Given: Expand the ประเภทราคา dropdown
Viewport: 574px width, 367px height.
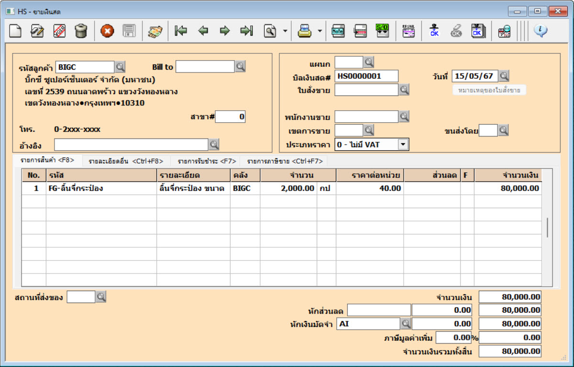Looking at the screenshot, I should pos(403,144).
